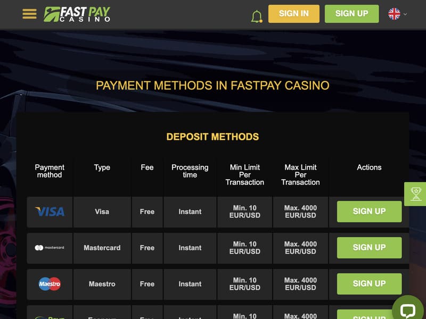Click the yellow SIGN IN button
Screen dimensions: 426x319
click(x=294, y=14)
